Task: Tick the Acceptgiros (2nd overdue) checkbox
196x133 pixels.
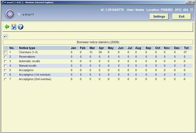Action: click(x=5, y=79)
